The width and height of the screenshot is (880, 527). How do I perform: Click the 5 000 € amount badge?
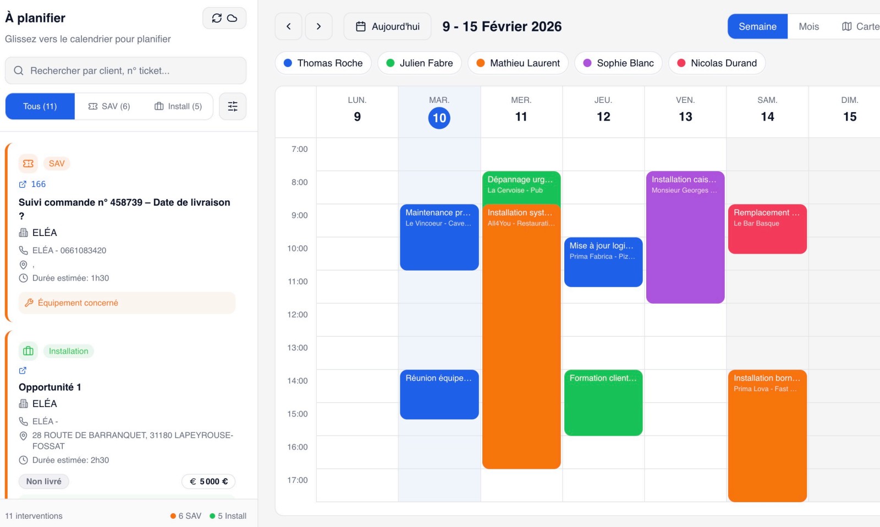pos(208,481)
